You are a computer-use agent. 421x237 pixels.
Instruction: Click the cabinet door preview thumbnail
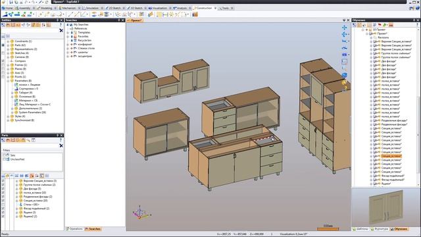(386, 207)
